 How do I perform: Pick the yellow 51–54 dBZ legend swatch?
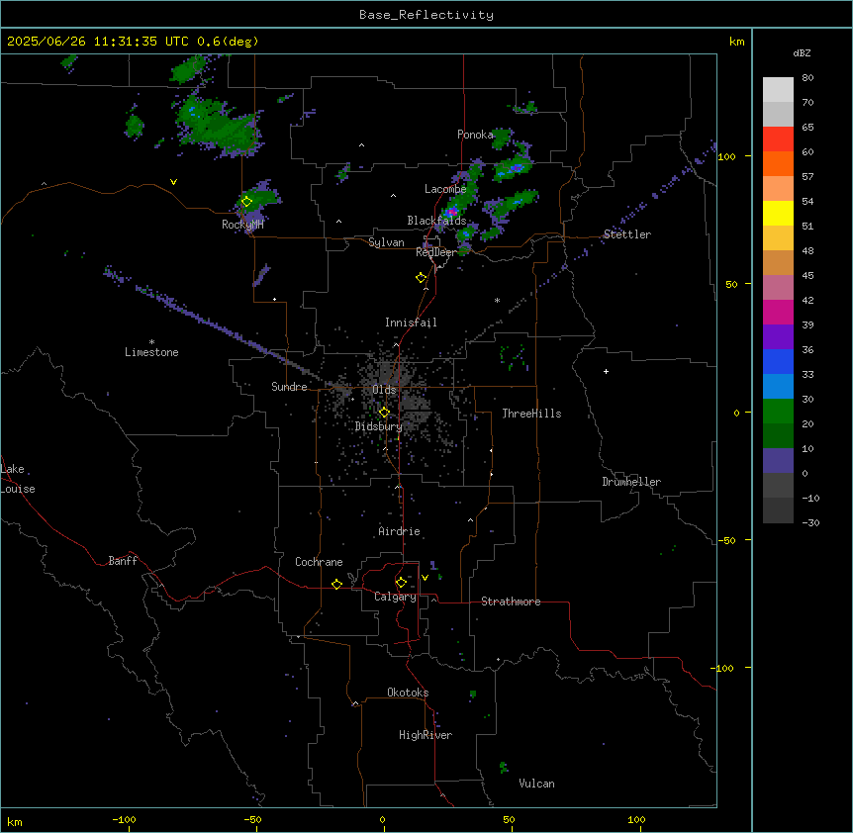(x=778, y=213)
